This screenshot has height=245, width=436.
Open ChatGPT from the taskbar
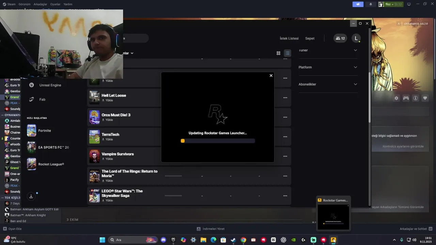283,240
